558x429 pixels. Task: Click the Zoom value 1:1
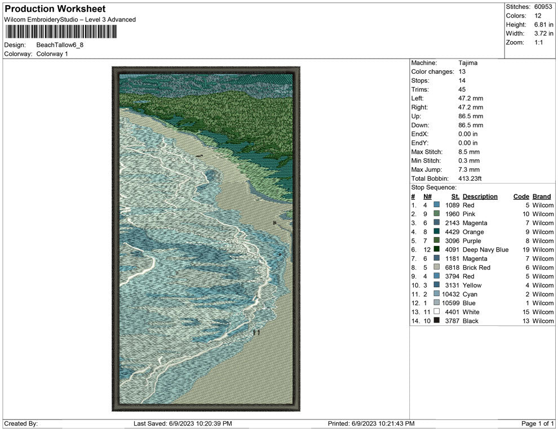tap(538, 43)
